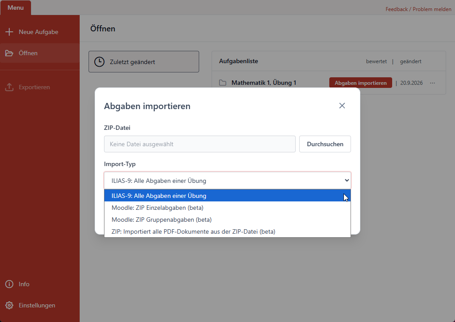Select Neue Aufgabe in the sidebar

click(40, 32)
